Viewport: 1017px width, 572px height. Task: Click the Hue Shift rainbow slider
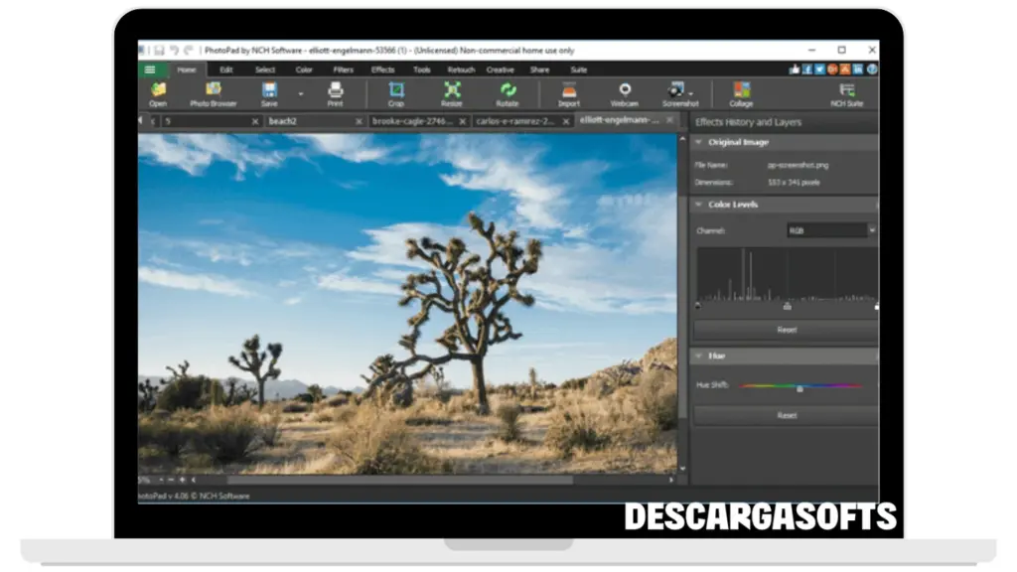[x=800, y=386]
